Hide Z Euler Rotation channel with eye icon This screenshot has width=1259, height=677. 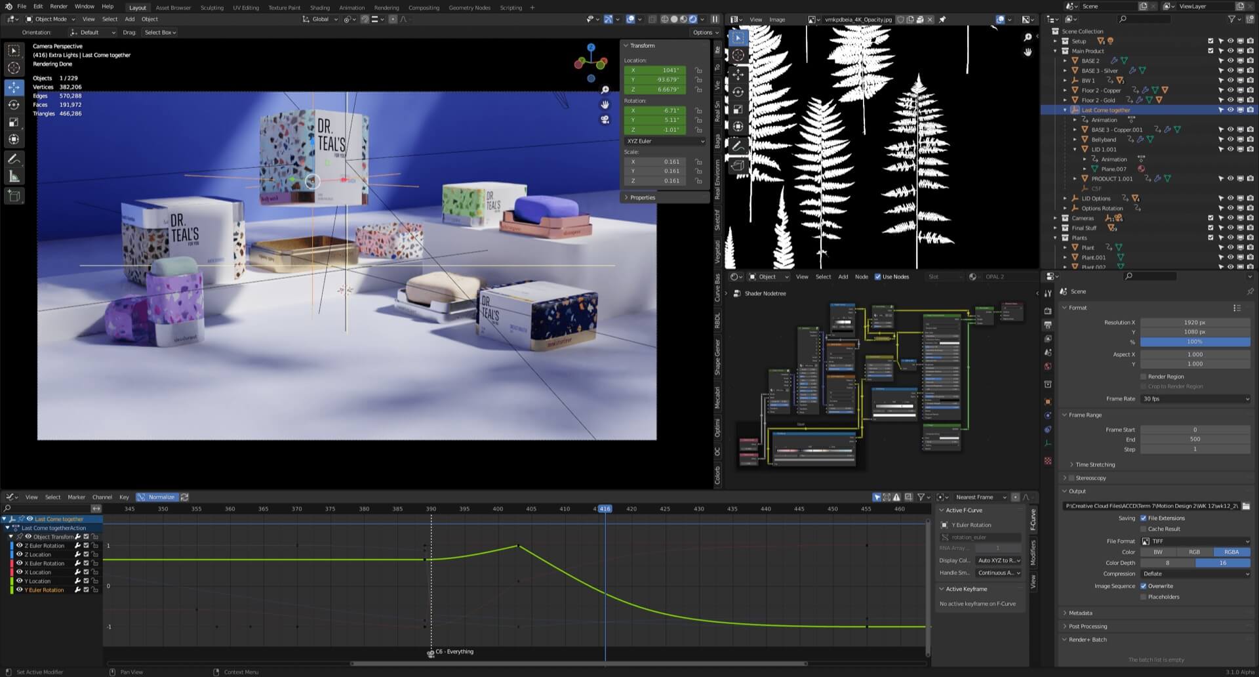(x=20, y=546)
